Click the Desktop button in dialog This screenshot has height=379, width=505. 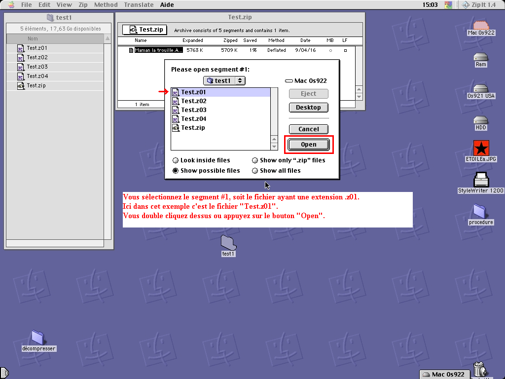[x=308, y=108]
